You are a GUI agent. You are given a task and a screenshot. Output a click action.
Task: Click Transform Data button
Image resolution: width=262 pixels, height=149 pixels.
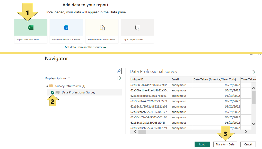point(225,144)
